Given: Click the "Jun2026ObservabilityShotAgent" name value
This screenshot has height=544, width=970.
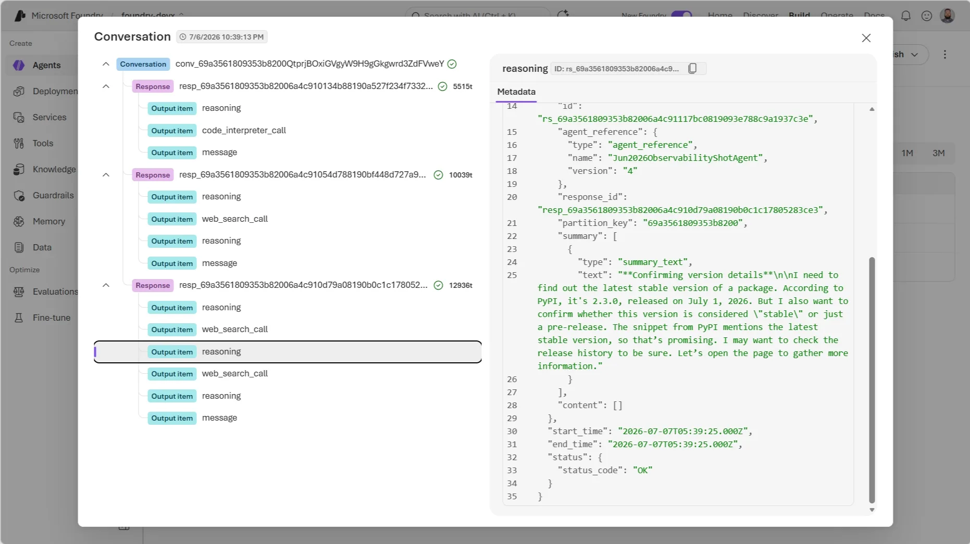Looking at the screenshot, I should click(685, 158).
